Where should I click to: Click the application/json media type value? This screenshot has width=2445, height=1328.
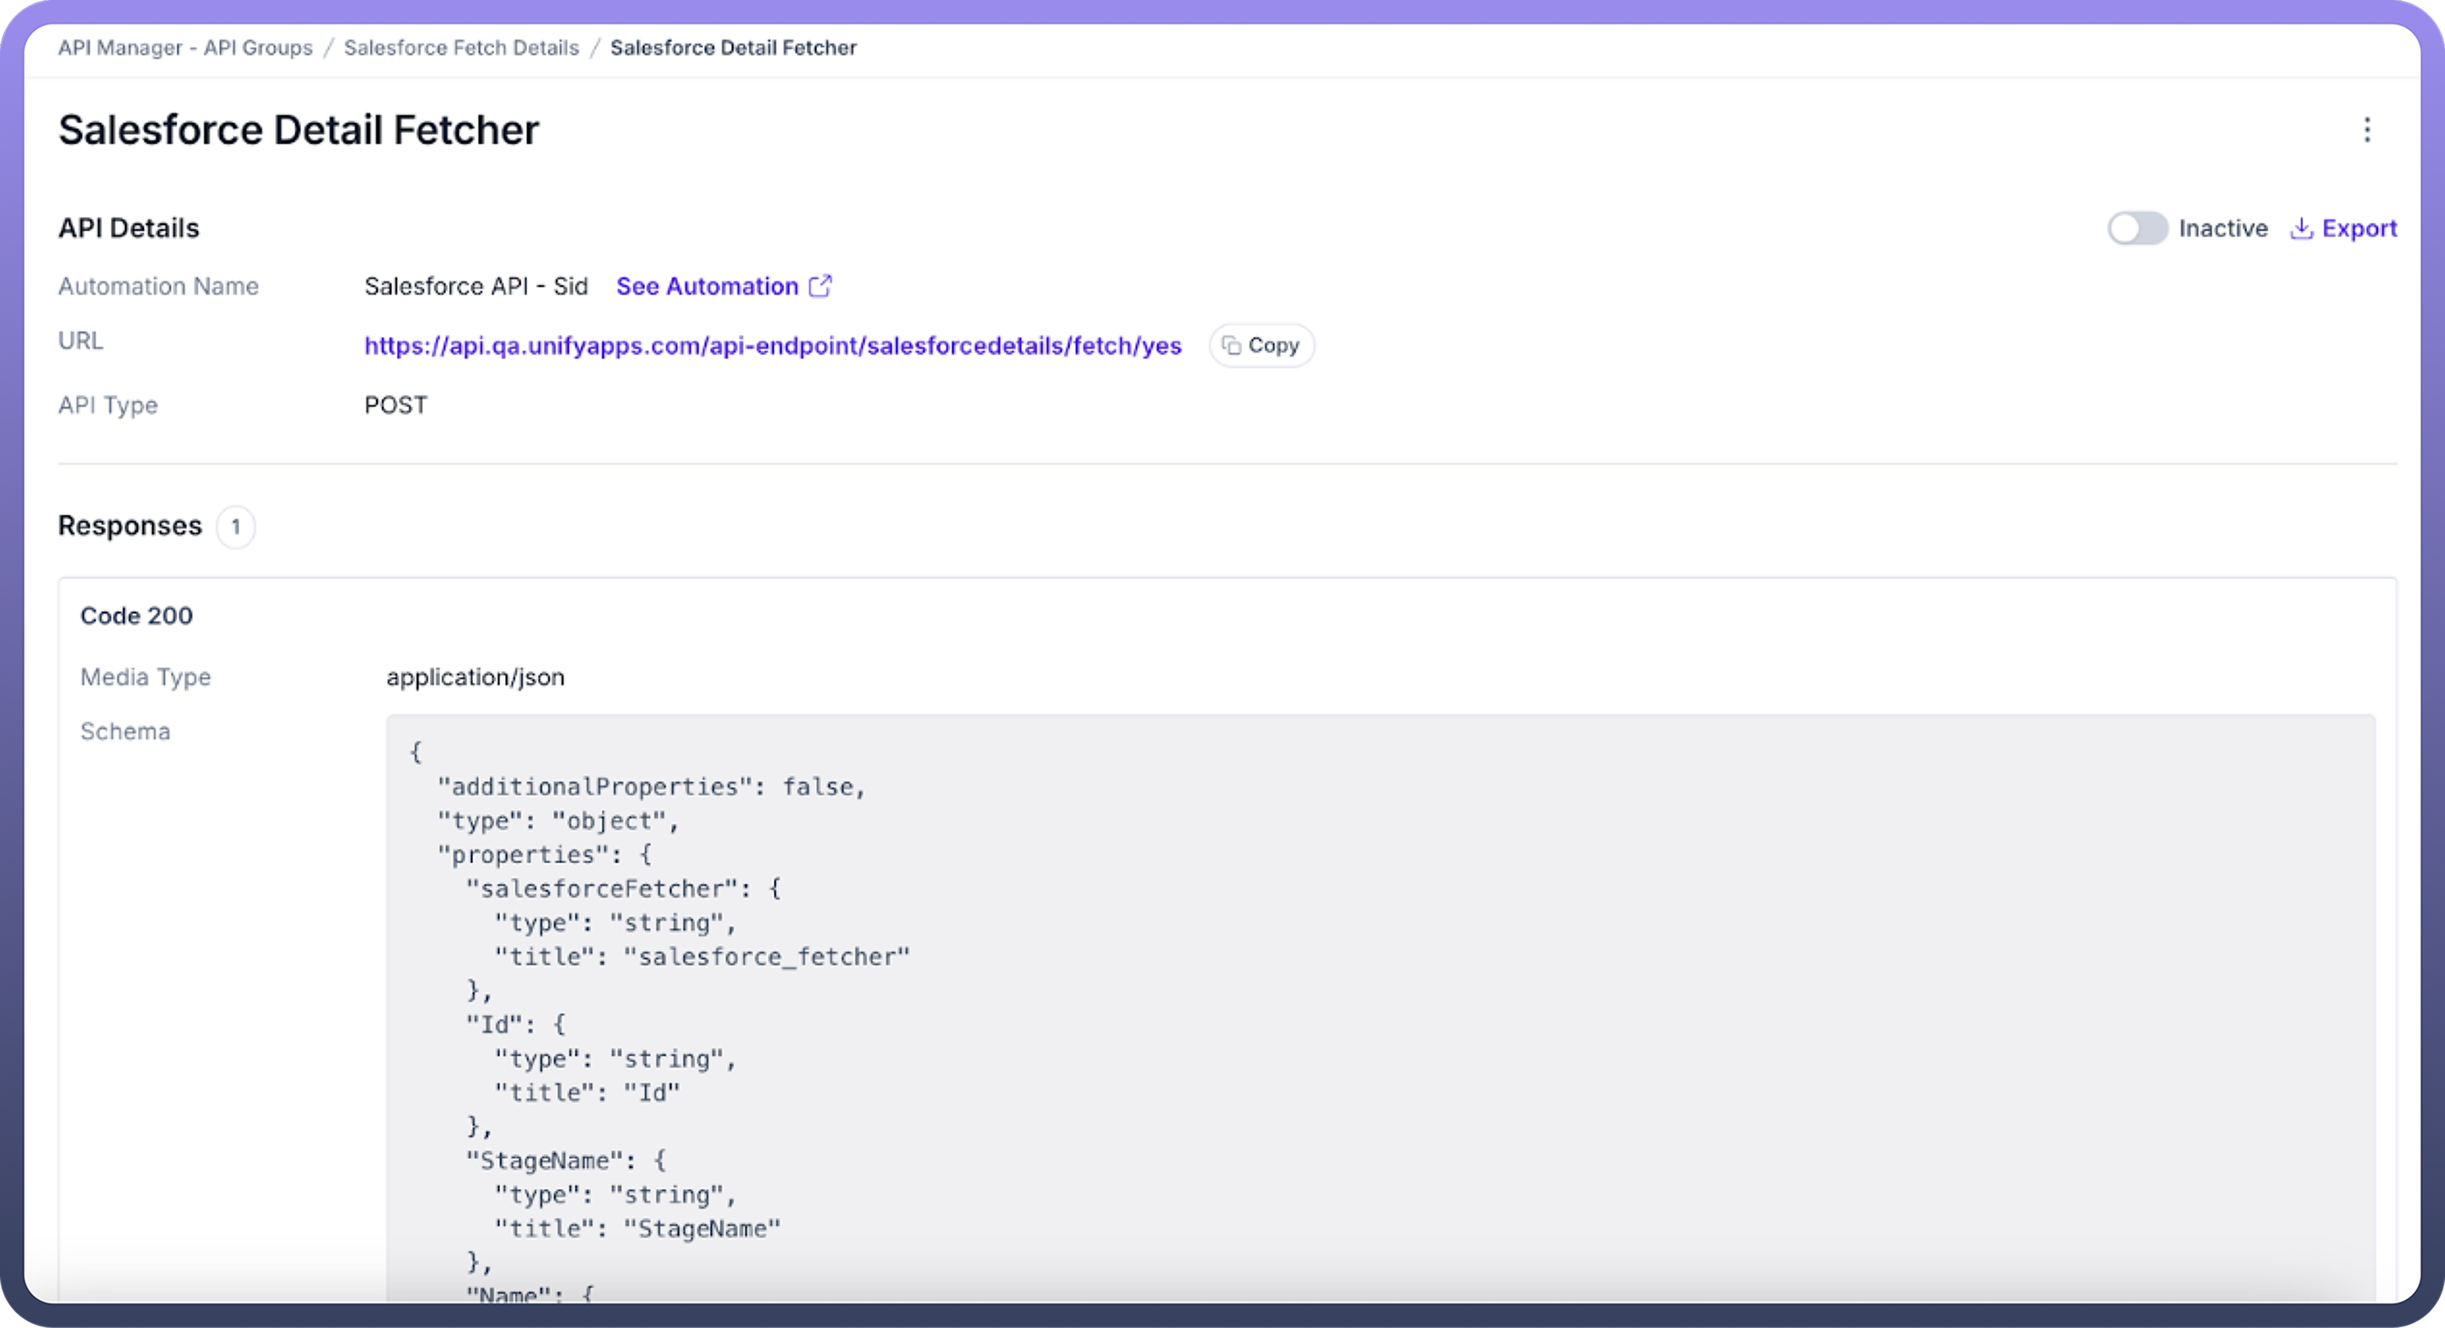474,677
